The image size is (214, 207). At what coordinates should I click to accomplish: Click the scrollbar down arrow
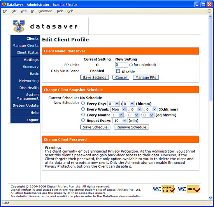pos(210,197)
